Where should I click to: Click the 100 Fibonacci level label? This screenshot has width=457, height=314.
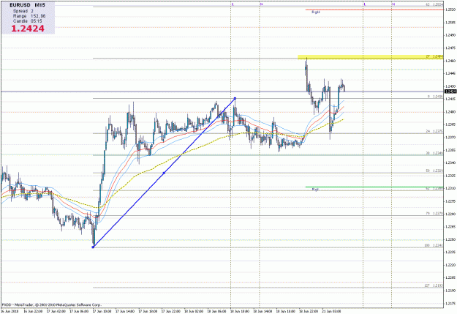(x=434, y=245)
